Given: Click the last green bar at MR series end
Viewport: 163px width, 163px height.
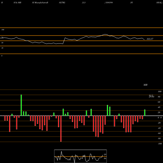Looking at the screenshot, I should 145,113.
